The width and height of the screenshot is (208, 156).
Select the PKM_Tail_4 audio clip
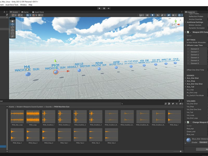pos(112,136)
